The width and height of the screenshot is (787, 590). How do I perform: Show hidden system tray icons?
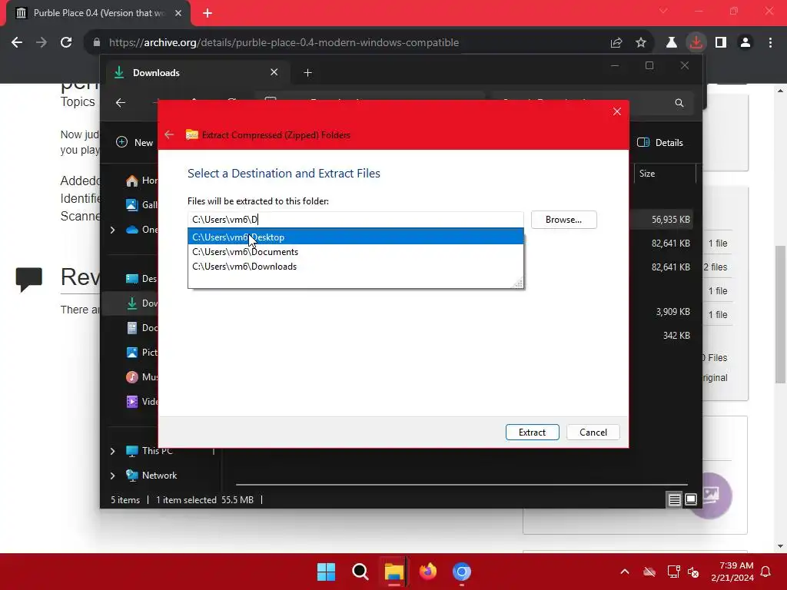pos(625,572)
